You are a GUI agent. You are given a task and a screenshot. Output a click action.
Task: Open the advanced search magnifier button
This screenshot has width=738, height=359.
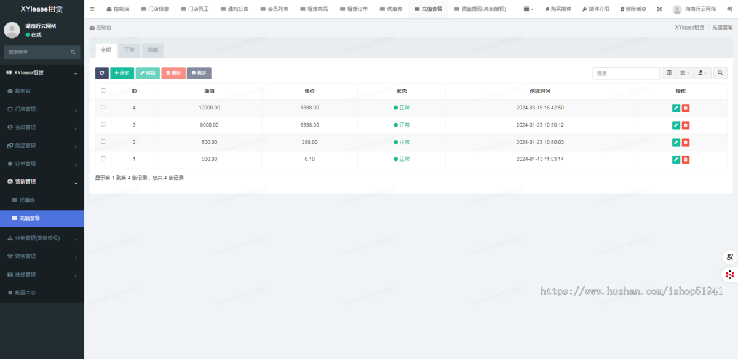coord(721,73)
